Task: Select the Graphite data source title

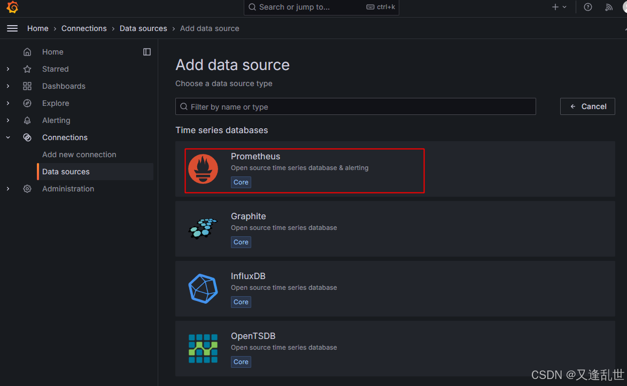Action: [x=249, y=217]
